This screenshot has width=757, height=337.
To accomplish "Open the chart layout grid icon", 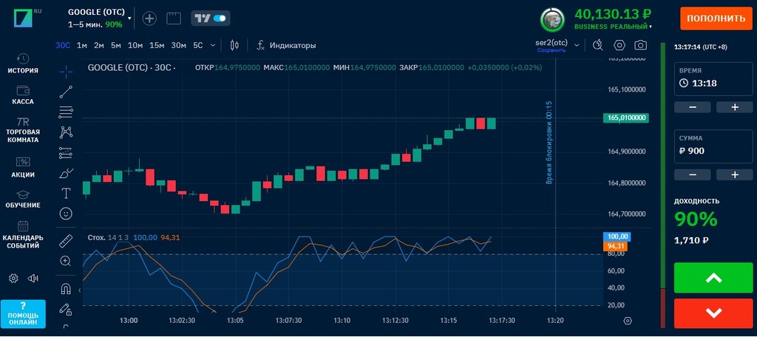I will pyautogui.click(x=173, y=18).
